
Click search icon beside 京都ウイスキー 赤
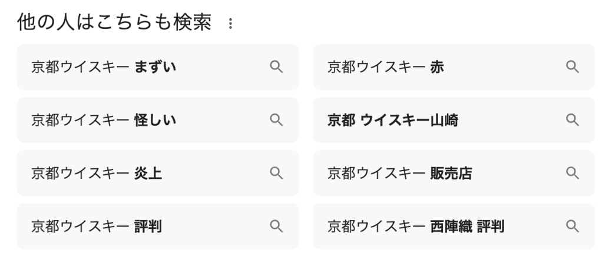[x=572, y=67]
